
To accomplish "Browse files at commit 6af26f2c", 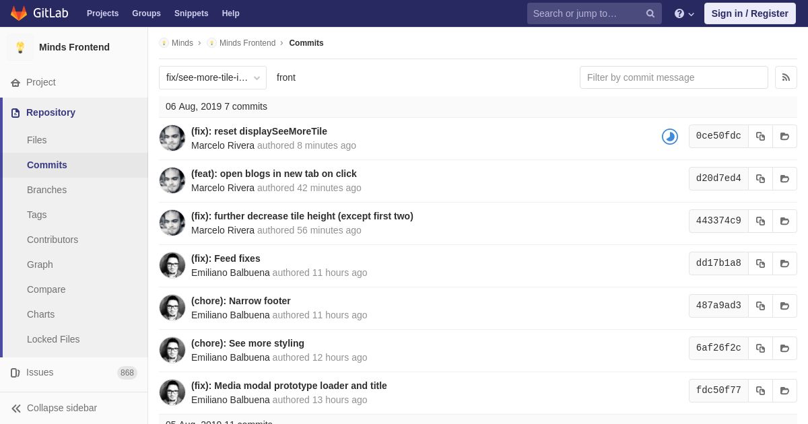I will tap(784, 348).
